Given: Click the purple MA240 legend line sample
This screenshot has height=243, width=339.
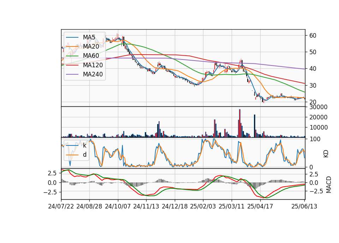Looking at the screenshot, I should click(72, 74).
